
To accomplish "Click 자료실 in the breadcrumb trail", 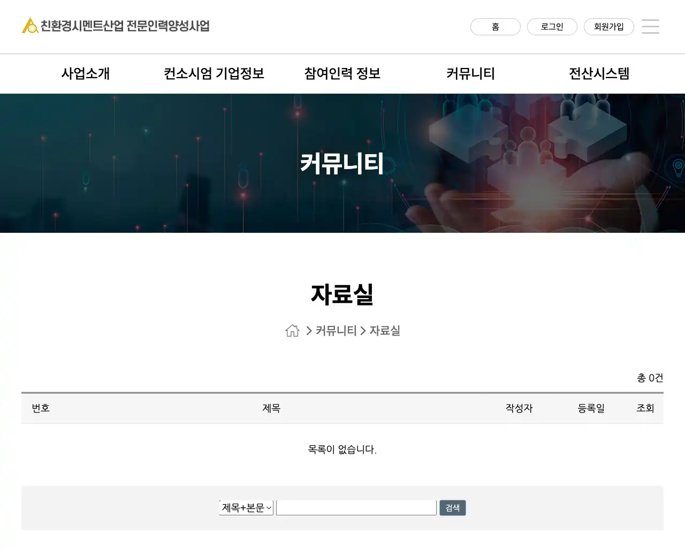I will point(385,331).
